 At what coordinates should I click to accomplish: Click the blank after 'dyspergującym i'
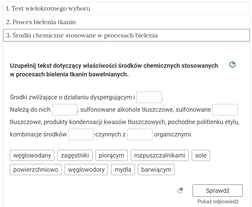(x=149, y=97)
